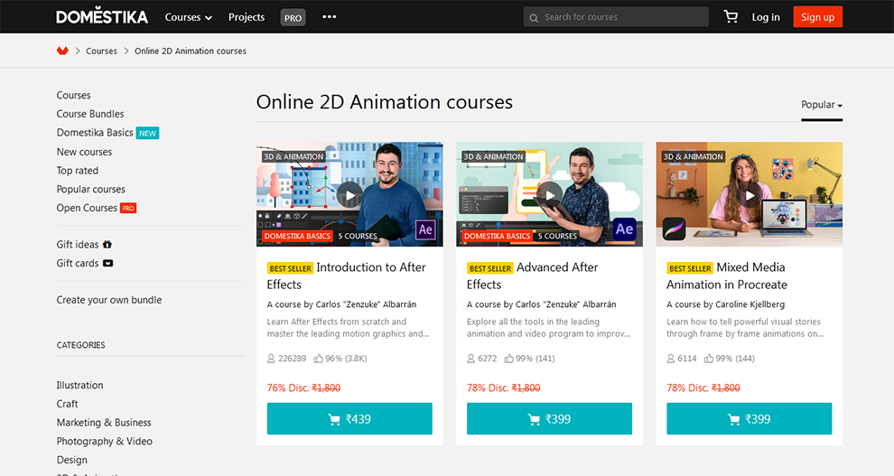Click the Ae icon on Introduction course thumbnail

(x=425, y=229)
